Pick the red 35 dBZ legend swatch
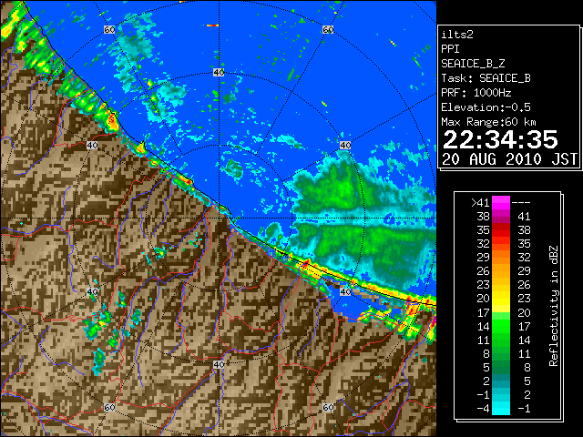 (501, 230)
